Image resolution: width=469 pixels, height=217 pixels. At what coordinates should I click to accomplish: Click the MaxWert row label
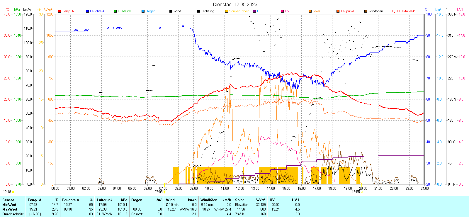(x=10, y=209)
